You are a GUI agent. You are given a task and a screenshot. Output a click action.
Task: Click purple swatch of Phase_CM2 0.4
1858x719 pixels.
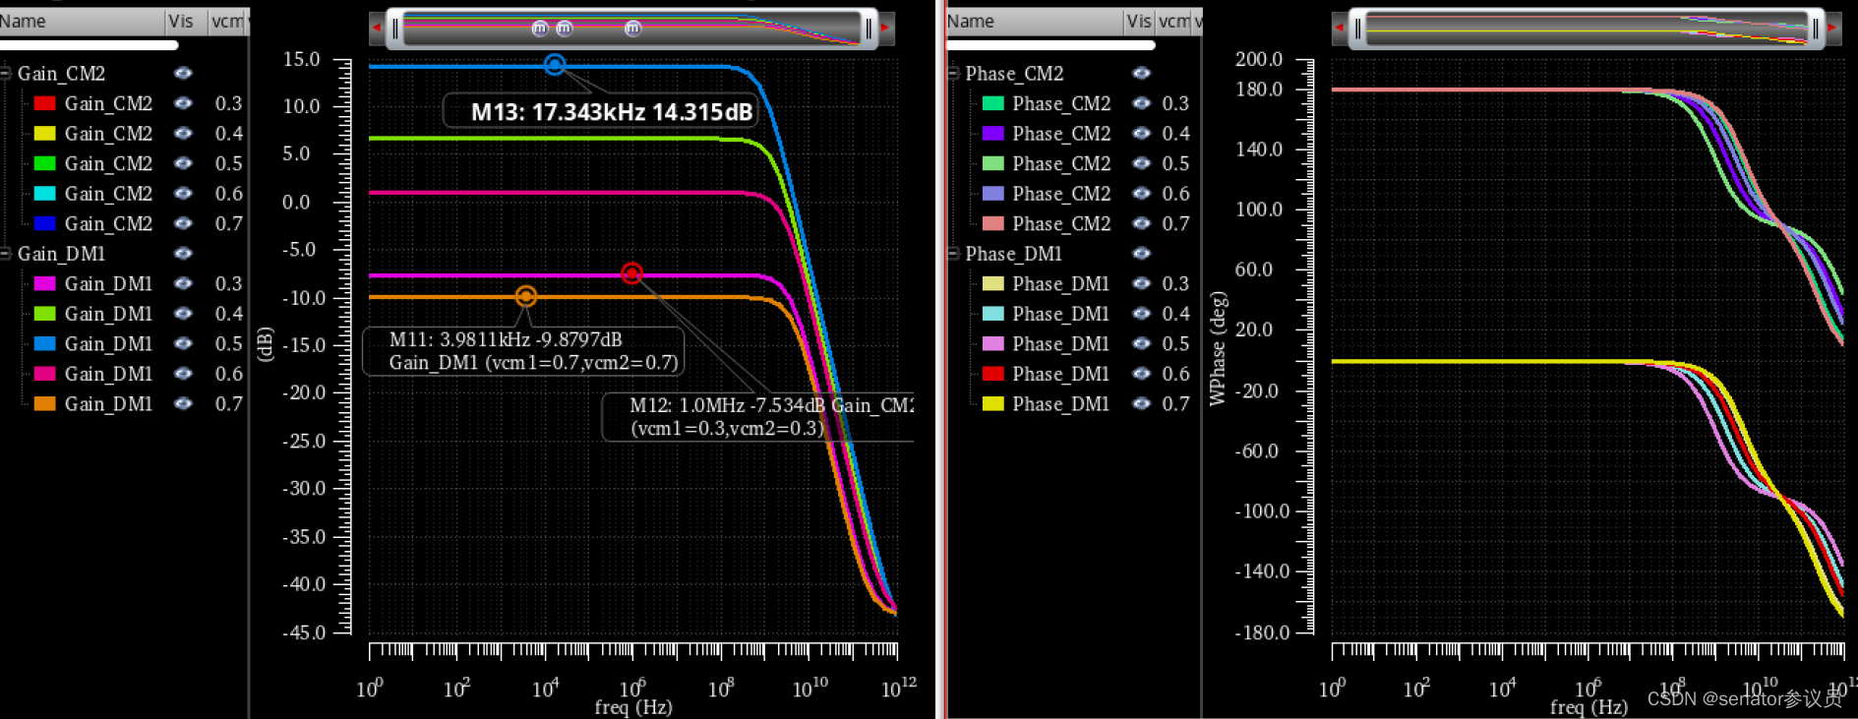click(993, 133)
